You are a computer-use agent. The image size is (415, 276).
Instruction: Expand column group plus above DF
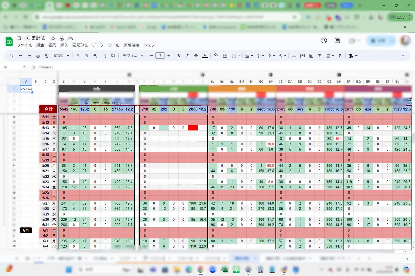coord(339,75)
